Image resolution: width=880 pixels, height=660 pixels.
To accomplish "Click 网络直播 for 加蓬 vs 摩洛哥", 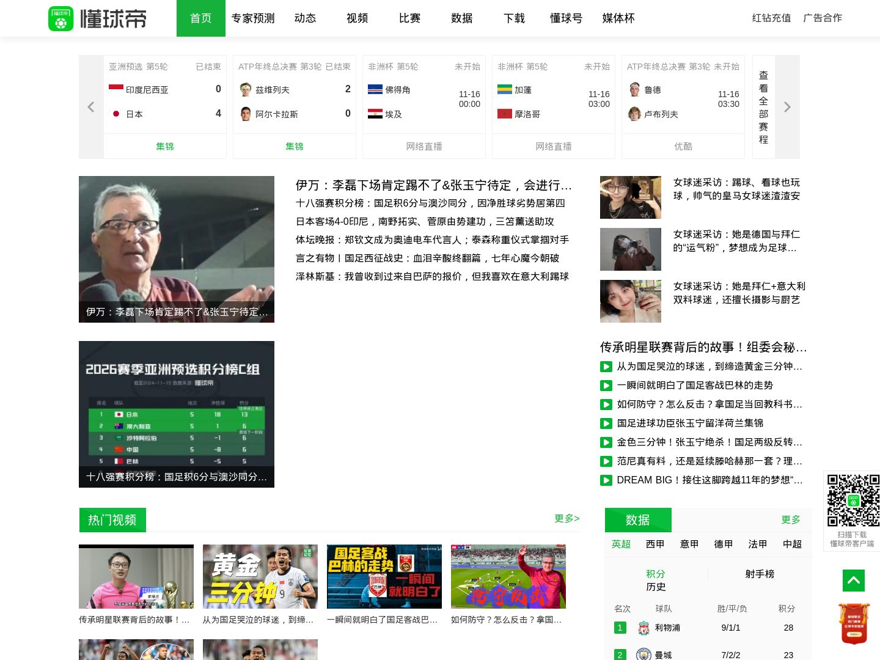I will coord(554,147).
